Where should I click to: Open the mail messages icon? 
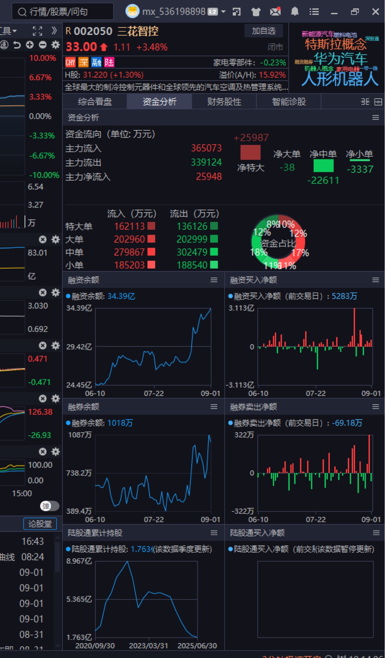click(275, 12)
